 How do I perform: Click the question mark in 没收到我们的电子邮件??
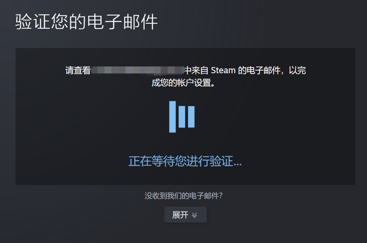tap(221, 196)
